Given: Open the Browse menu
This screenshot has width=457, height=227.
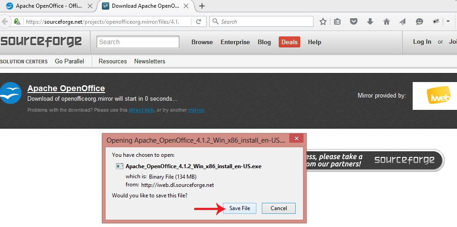Looking at the screenshot, I should [202, 42].
